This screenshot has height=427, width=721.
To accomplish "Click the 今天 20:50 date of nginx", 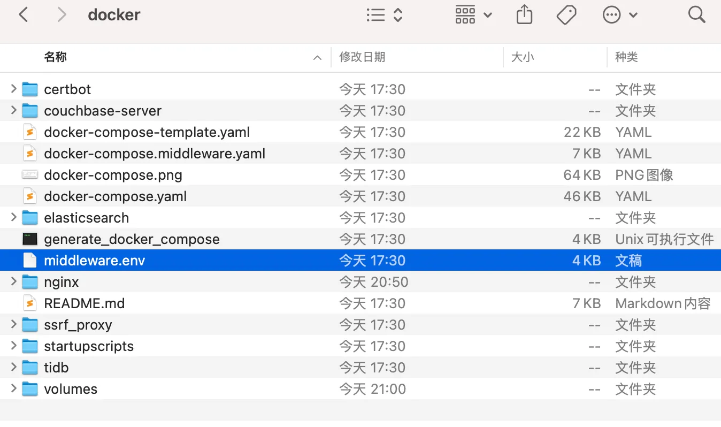I will 373,282.
